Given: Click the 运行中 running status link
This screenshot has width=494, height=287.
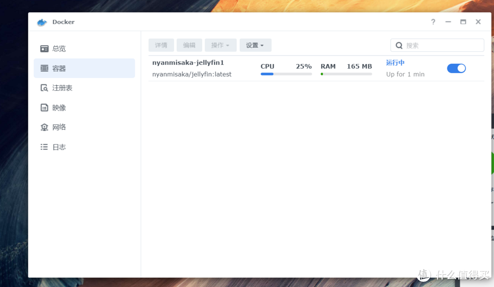Looking at the screenshot, I should [395, 63].
